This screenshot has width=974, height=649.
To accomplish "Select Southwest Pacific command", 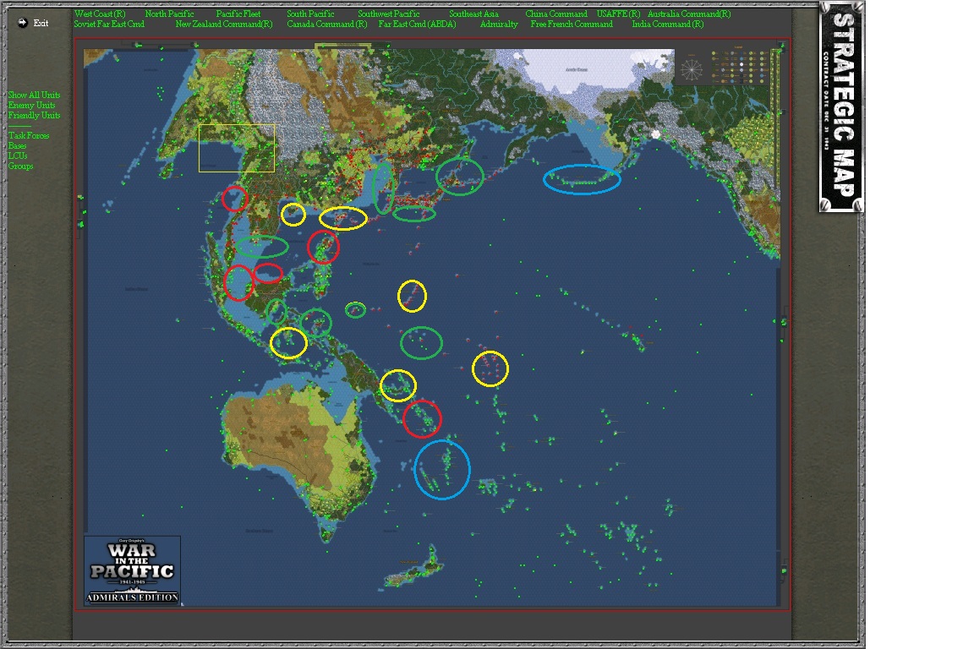I will click(x=388, y=14).
